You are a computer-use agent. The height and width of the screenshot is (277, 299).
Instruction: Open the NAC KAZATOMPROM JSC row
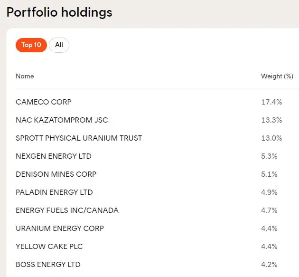[62, 120]
